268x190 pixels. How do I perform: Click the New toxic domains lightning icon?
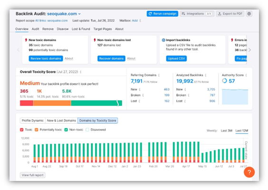26,40
